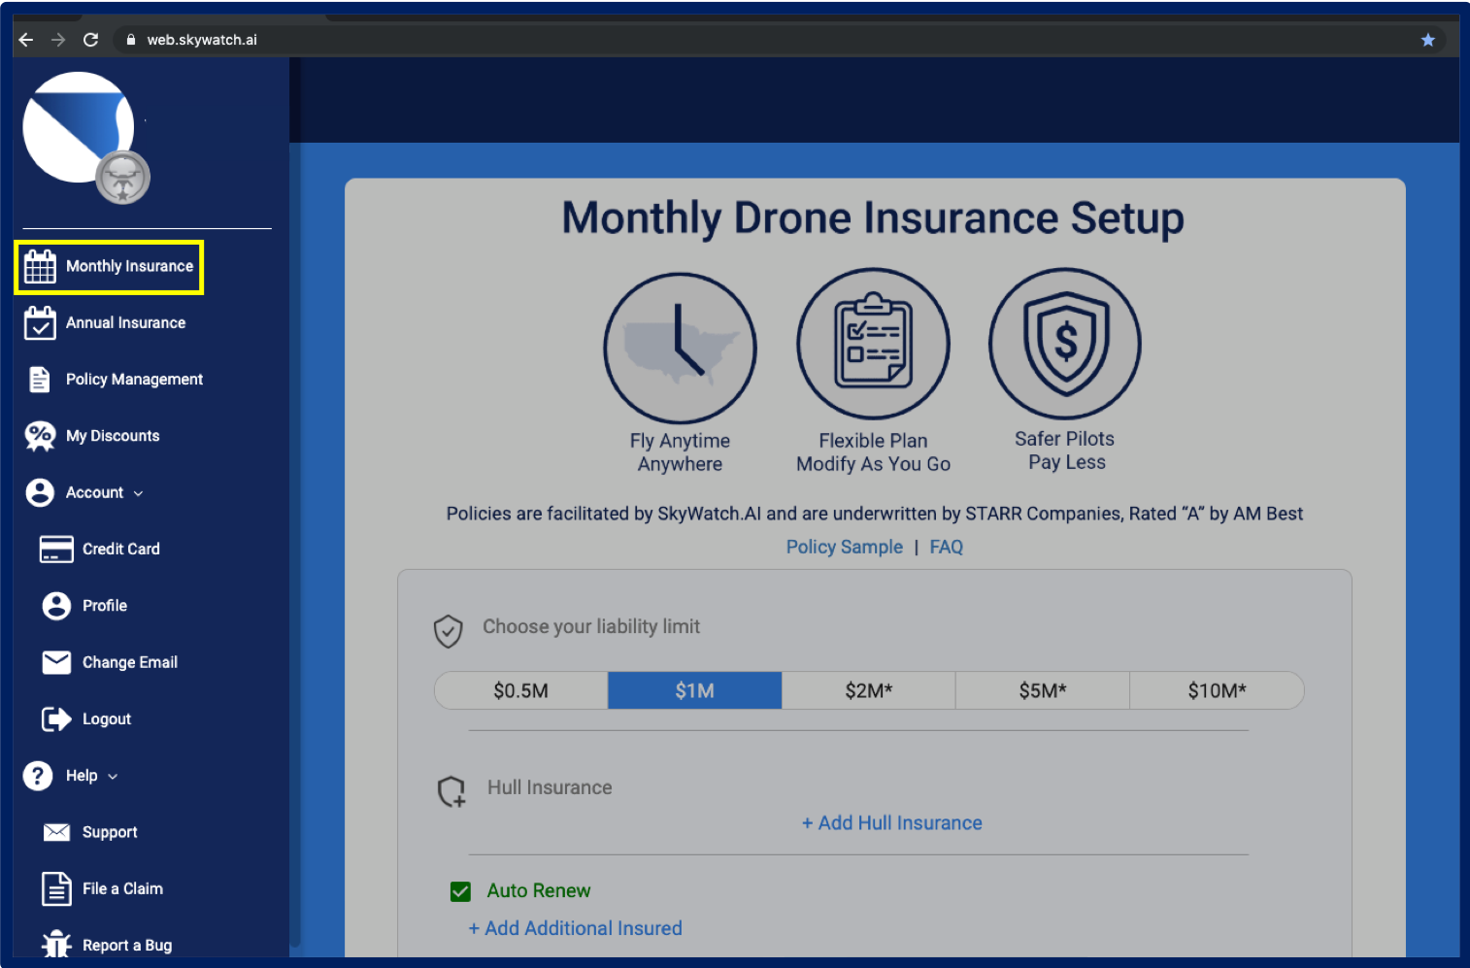Click the Account person icon
1470x968 pixels.
coord(40,492)
